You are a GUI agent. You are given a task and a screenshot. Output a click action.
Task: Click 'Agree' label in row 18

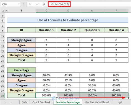pyautogui.click(x=22, y=45)
